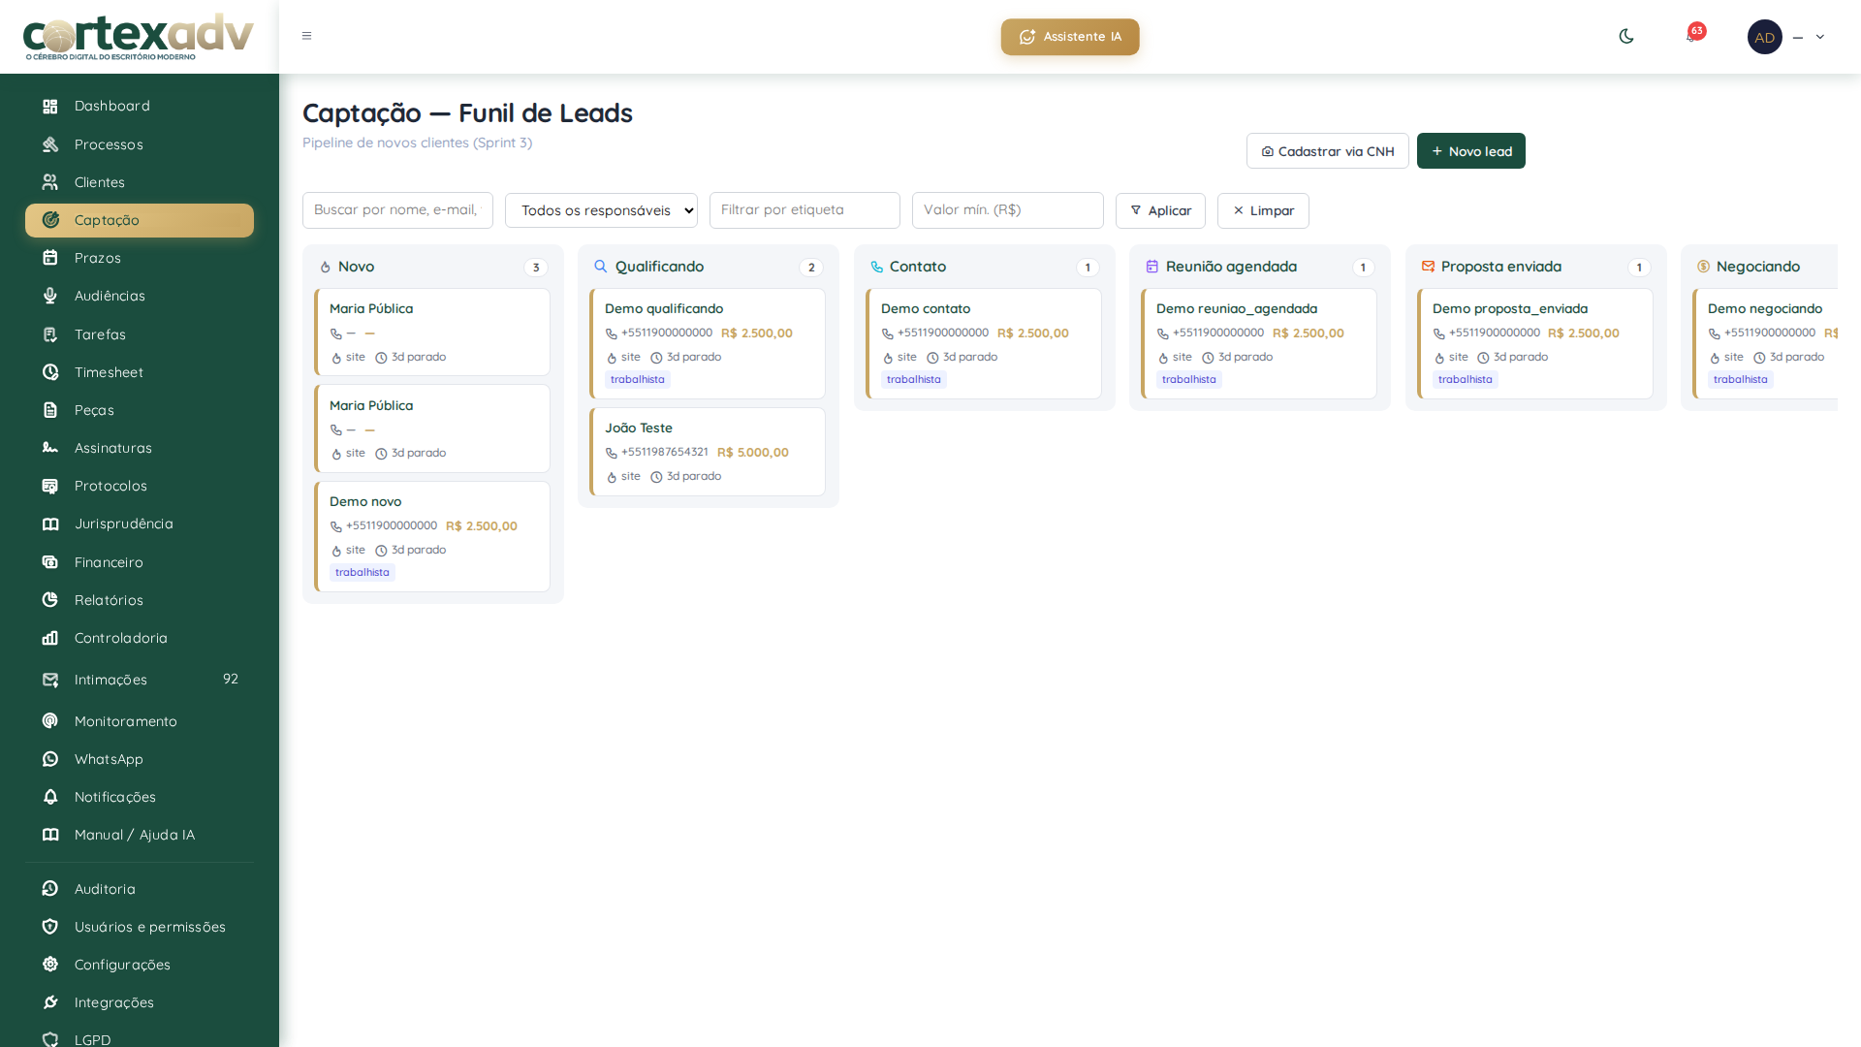Click the Audiências microphone icon
The height and width of the screenshot is (1047, 1861).
click(x=50, y=296)
